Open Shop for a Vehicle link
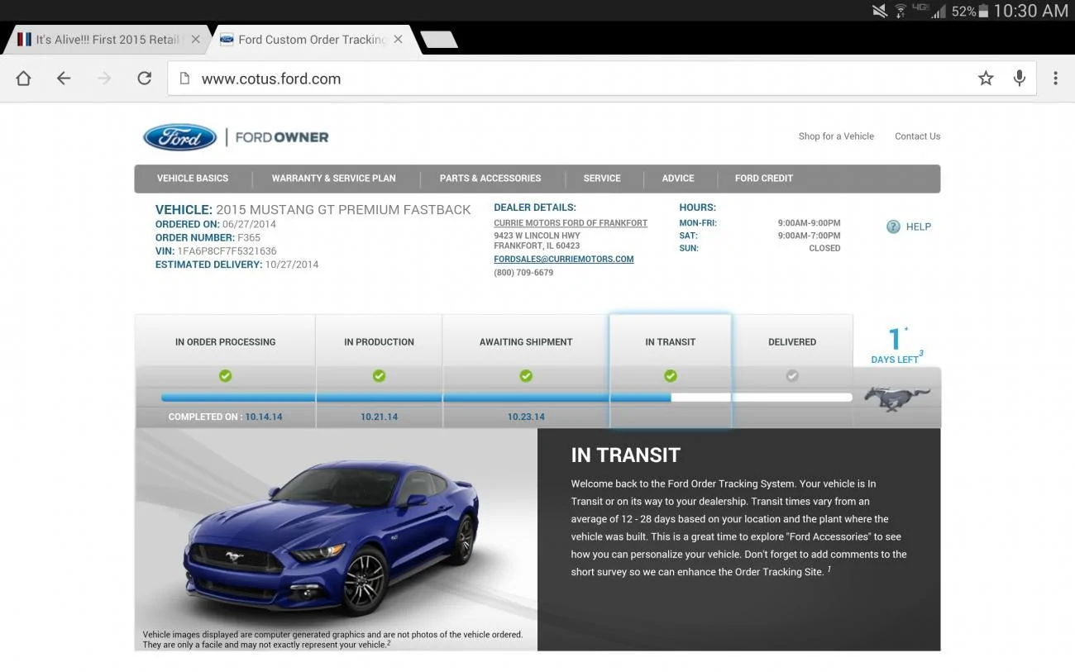 point(836,136)
